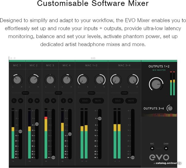Click the MAC 3+4 fader handle
The width and height of the screenshot is (186, 168).
pos(133,157)
